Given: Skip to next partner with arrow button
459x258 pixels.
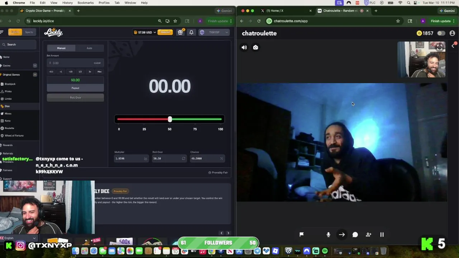Looking at the screenshot, I should 342,235.
